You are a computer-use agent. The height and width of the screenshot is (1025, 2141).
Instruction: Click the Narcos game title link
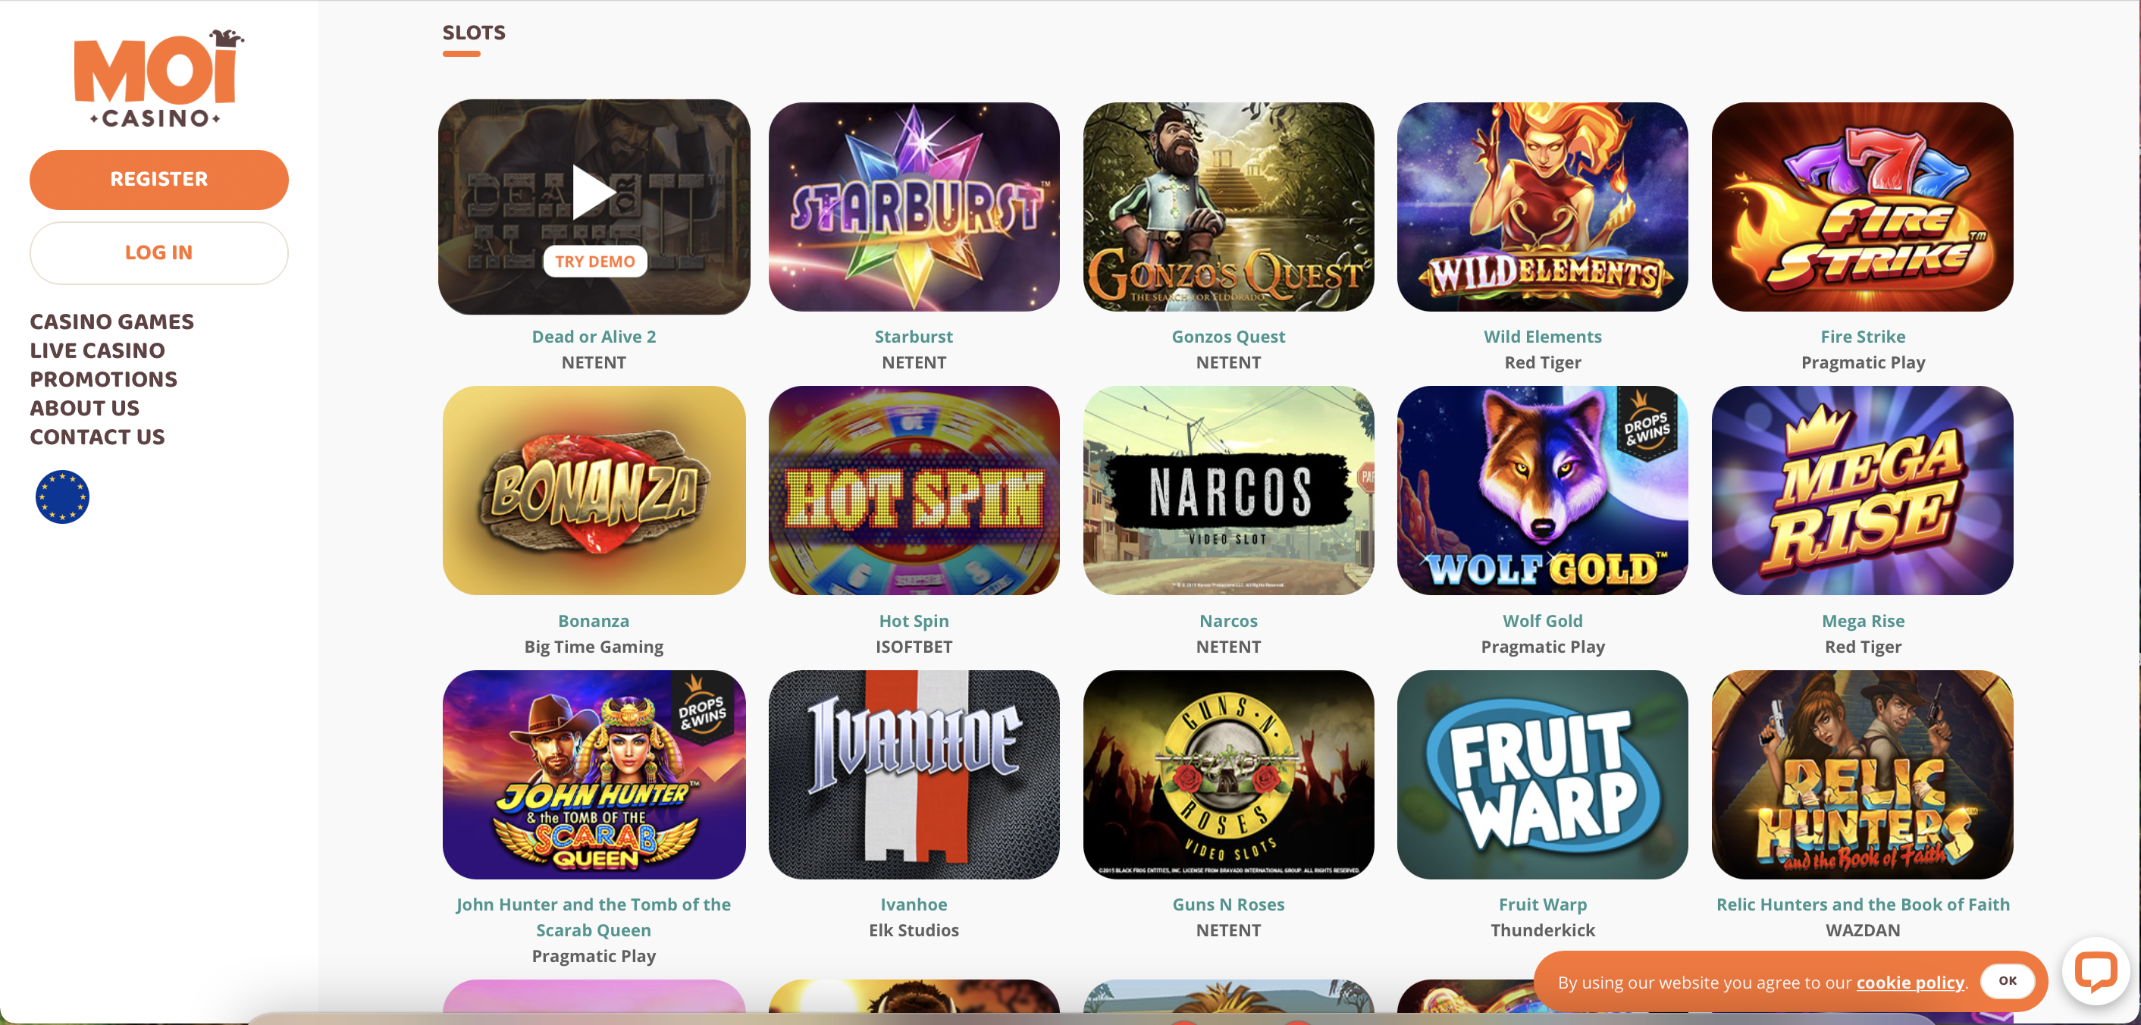1227,621
